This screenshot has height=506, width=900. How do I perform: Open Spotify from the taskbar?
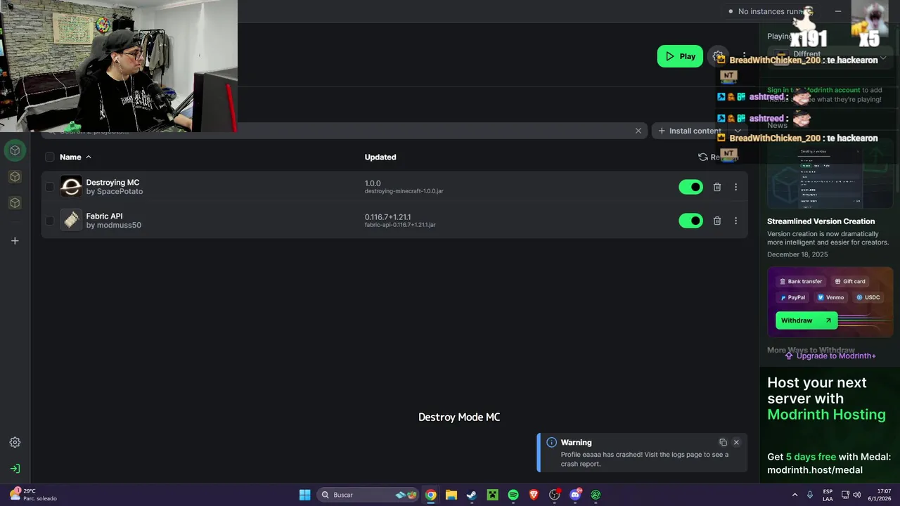(513, 495)
